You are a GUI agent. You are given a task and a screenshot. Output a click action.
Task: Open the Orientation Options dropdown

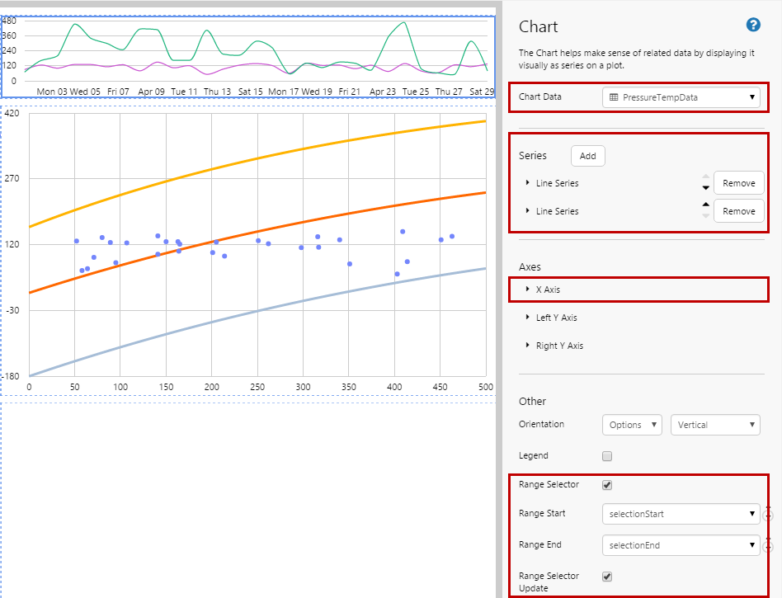point(632,425)
